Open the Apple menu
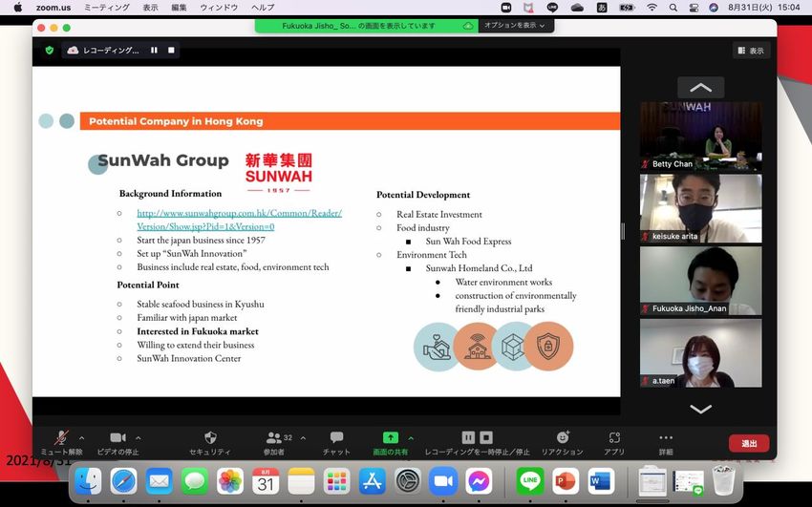The image size is (812, 507). tap(17, 8)
